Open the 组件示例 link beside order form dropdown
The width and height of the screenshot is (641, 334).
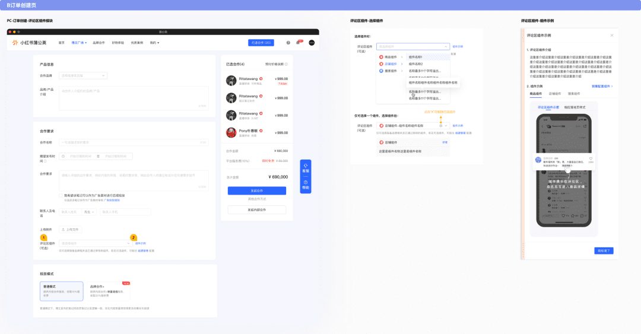tap(140, 243)
